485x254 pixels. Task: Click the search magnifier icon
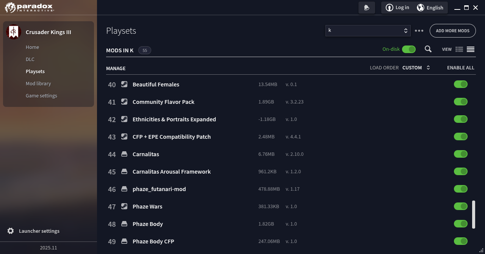click(428, 49)
